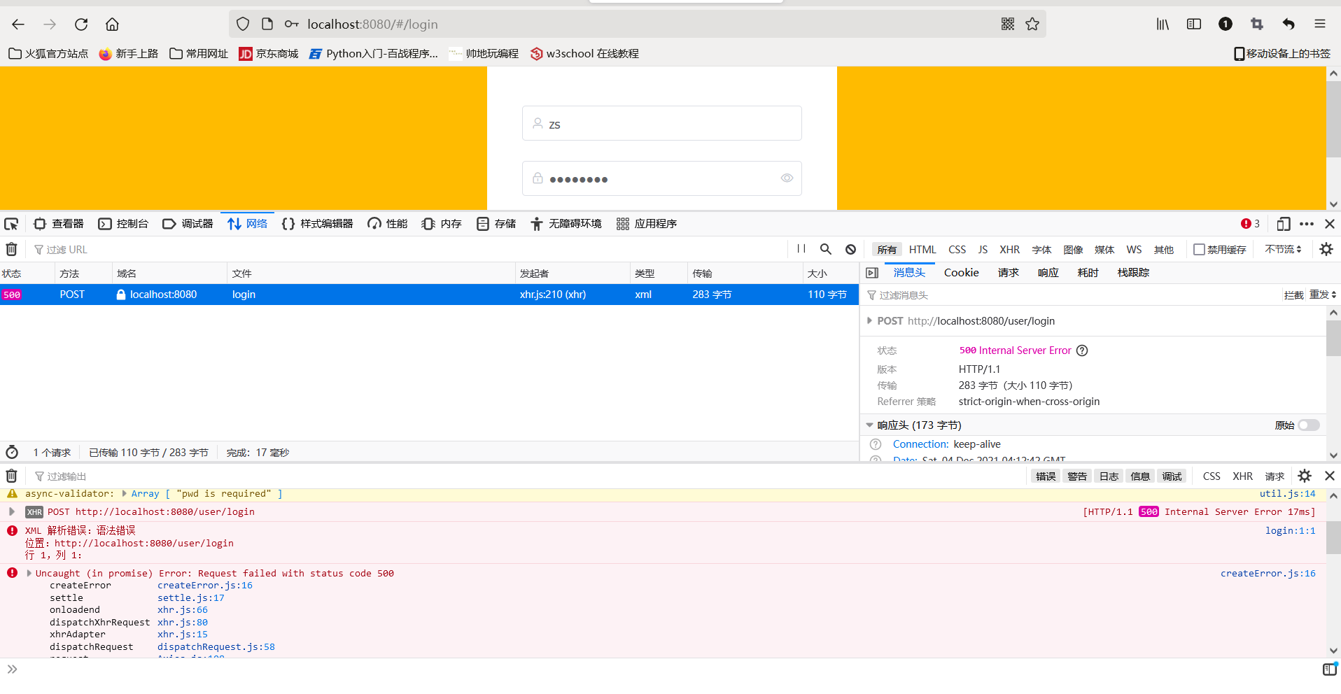Switch console to multi-line editor mode
The image size is (1341, 694).
(1330, 669)
